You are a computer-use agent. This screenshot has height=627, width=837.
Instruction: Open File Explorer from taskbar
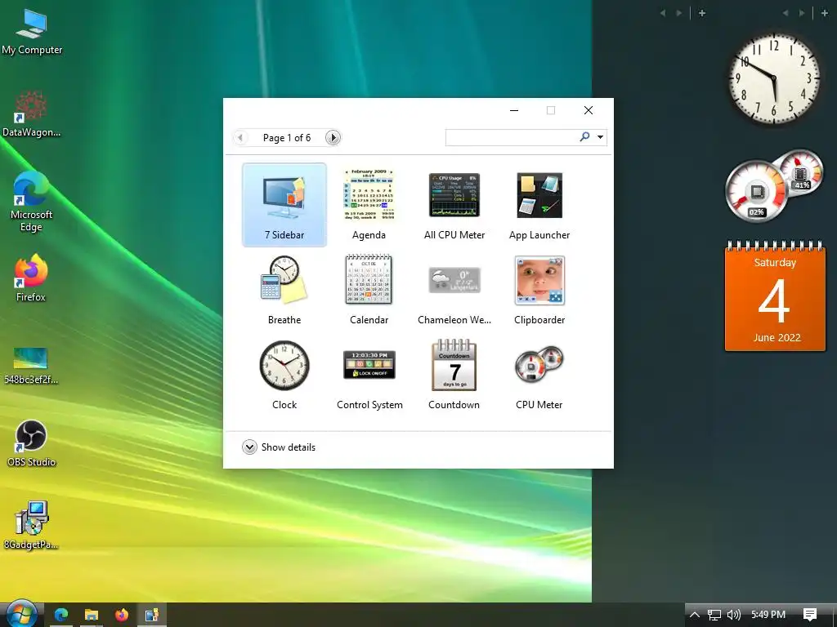[x=92, y=615]
